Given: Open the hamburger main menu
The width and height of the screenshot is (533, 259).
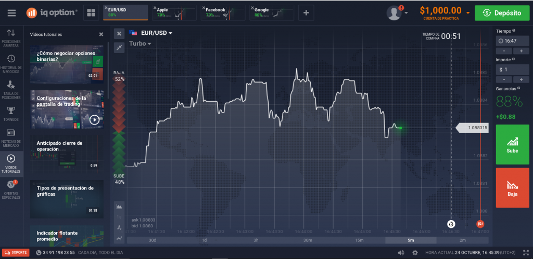Looking at the screenshot, I should pos(11,13).
